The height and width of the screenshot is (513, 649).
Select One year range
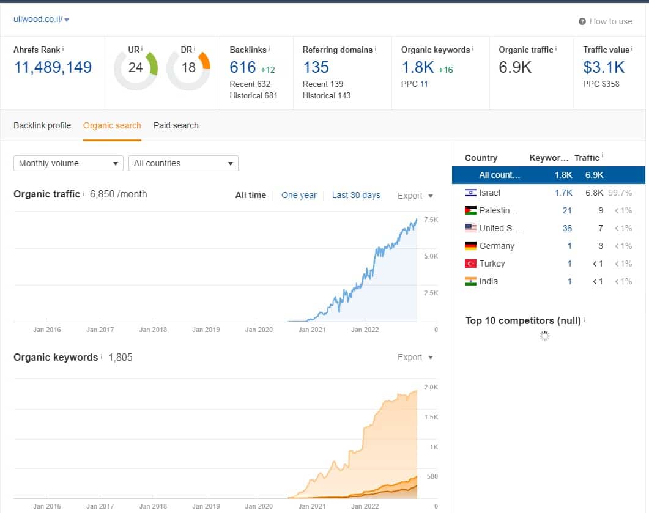(x=299, y=195)
